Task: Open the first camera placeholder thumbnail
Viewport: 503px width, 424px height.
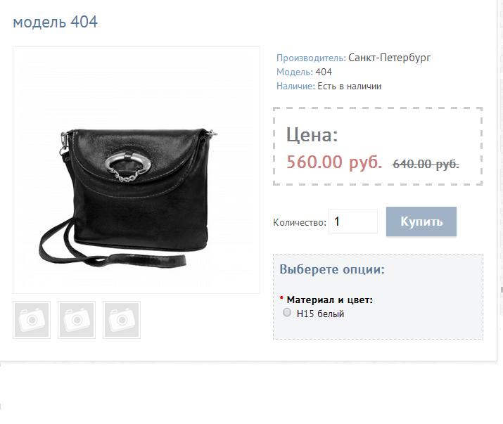Action: point(32,320)
